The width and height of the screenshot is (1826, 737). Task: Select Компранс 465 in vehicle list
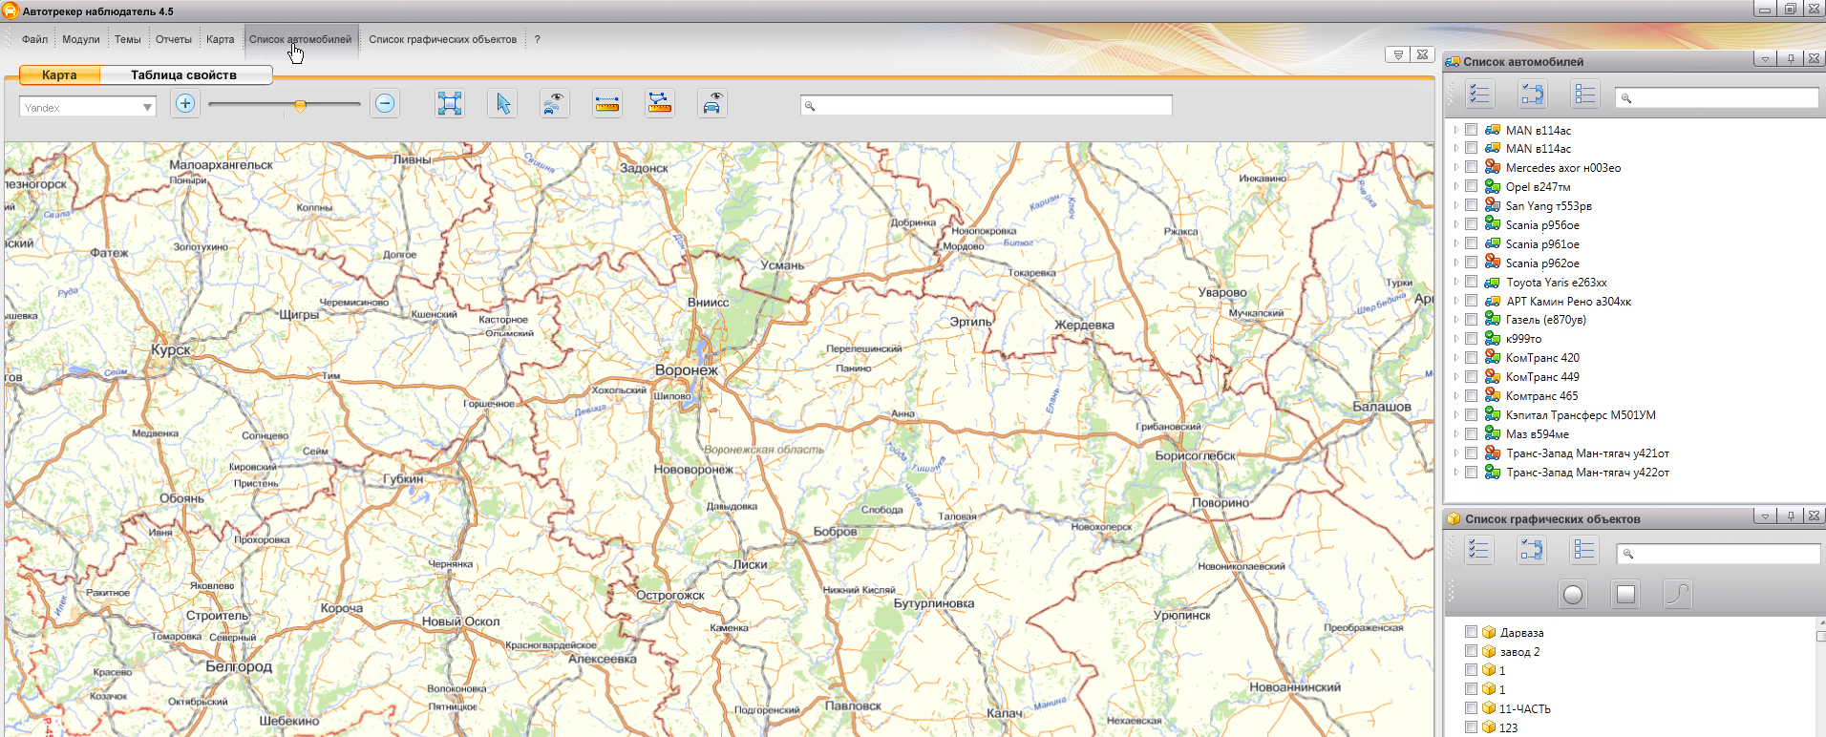tap(1541, 395)
